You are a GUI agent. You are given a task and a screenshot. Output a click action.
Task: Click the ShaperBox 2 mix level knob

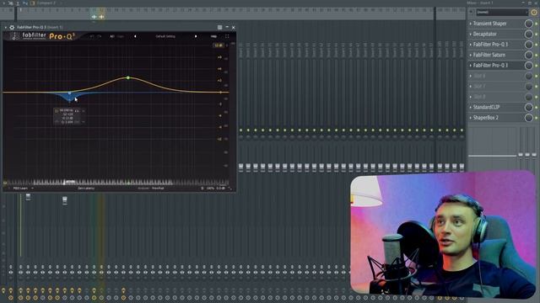tap(529, 118)
